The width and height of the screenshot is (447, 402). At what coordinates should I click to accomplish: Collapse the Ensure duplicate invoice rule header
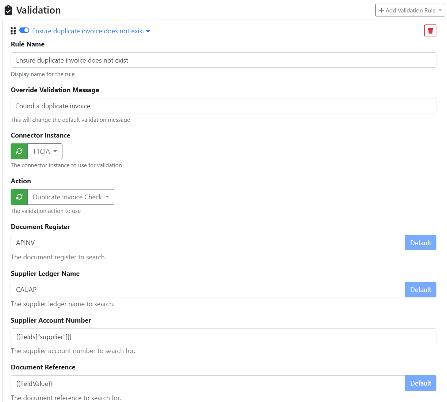pos(91,31)
